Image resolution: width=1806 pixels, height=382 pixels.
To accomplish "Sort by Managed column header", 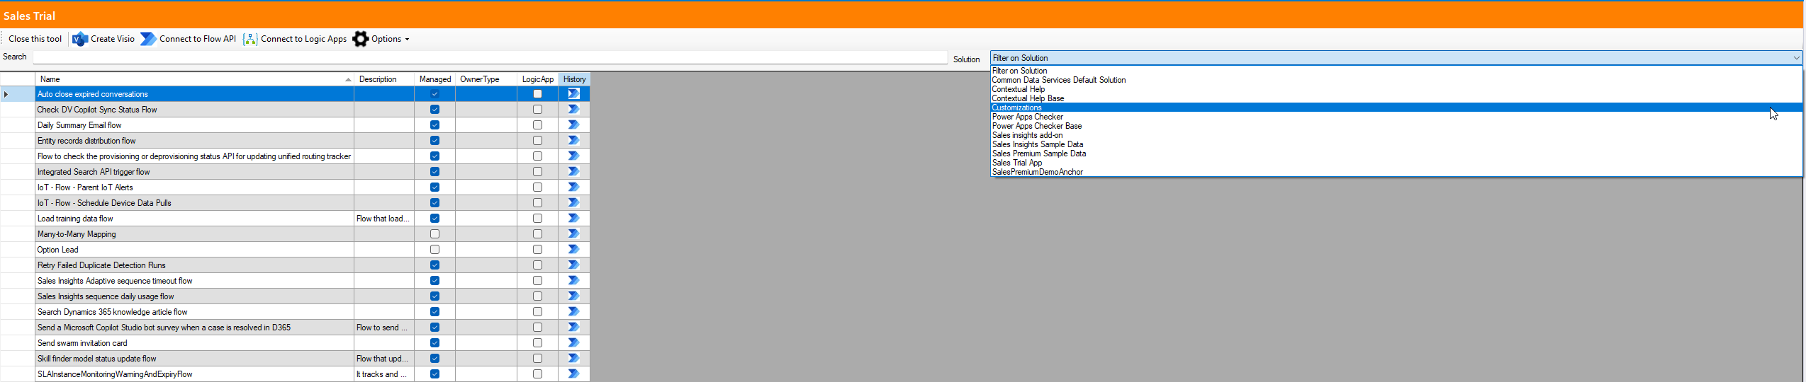I will [434, 79].
